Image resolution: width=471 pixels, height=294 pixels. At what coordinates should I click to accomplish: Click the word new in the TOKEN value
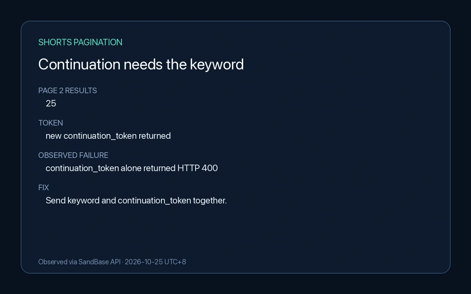tap(54, 136)
